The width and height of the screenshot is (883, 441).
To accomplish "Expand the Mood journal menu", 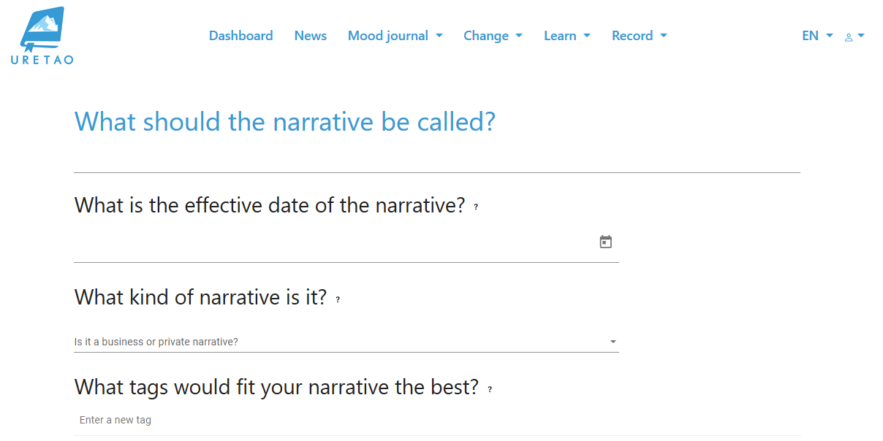I will click(395, 36).
